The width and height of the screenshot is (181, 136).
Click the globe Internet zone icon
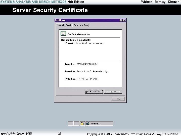click(87, 123)
